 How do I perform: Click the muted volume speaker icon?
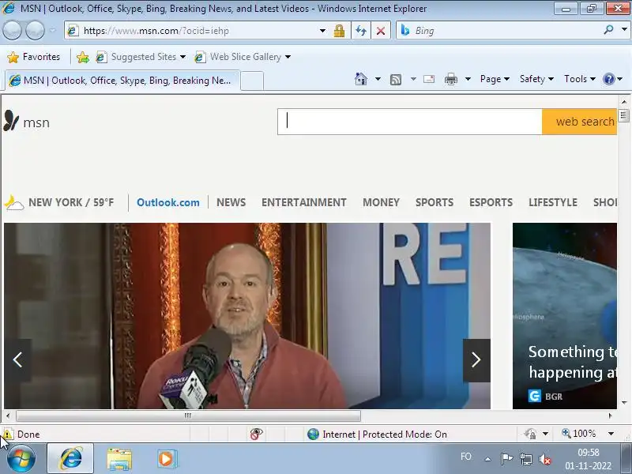click(x=544, y=459)
